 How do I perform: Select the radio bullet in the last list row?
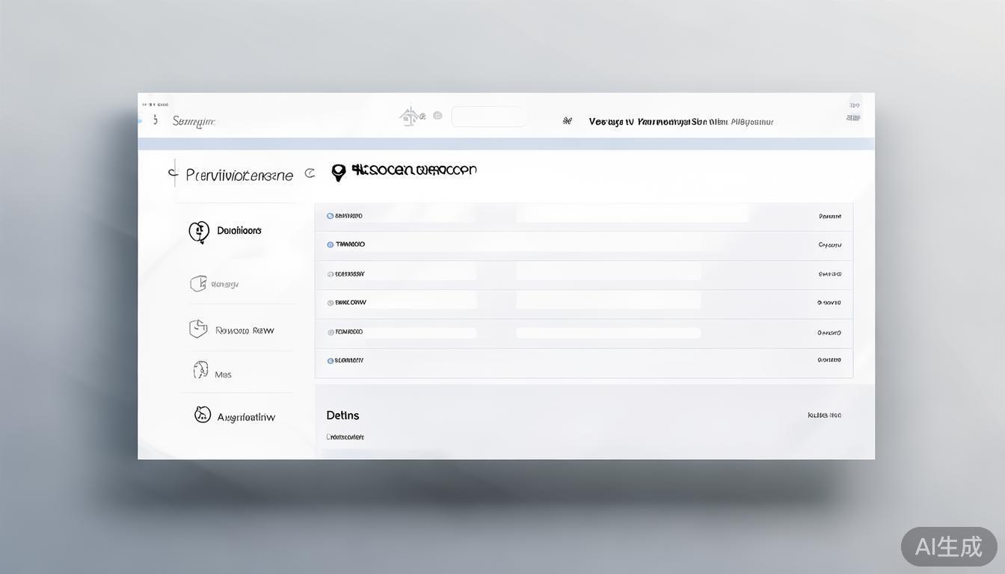(x=330, y=360)
